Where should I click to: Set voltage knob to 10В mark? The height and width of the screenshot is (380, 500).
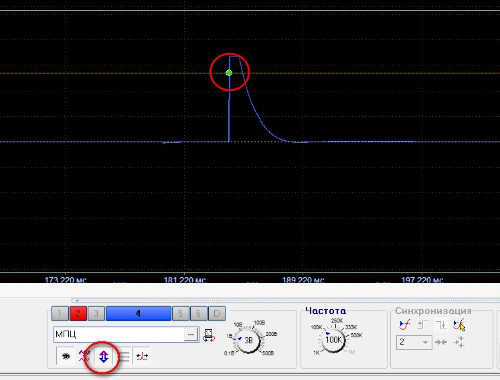pos(238,325)
